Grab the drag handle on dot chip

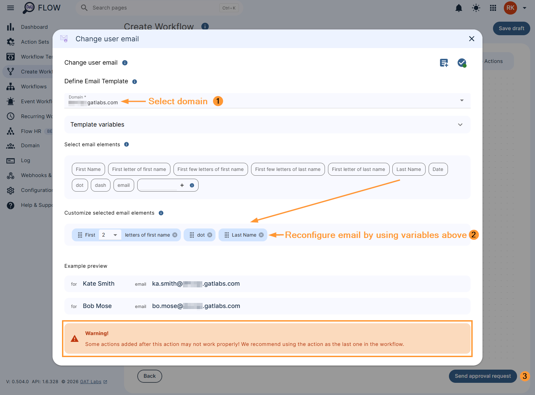[192, 235]
